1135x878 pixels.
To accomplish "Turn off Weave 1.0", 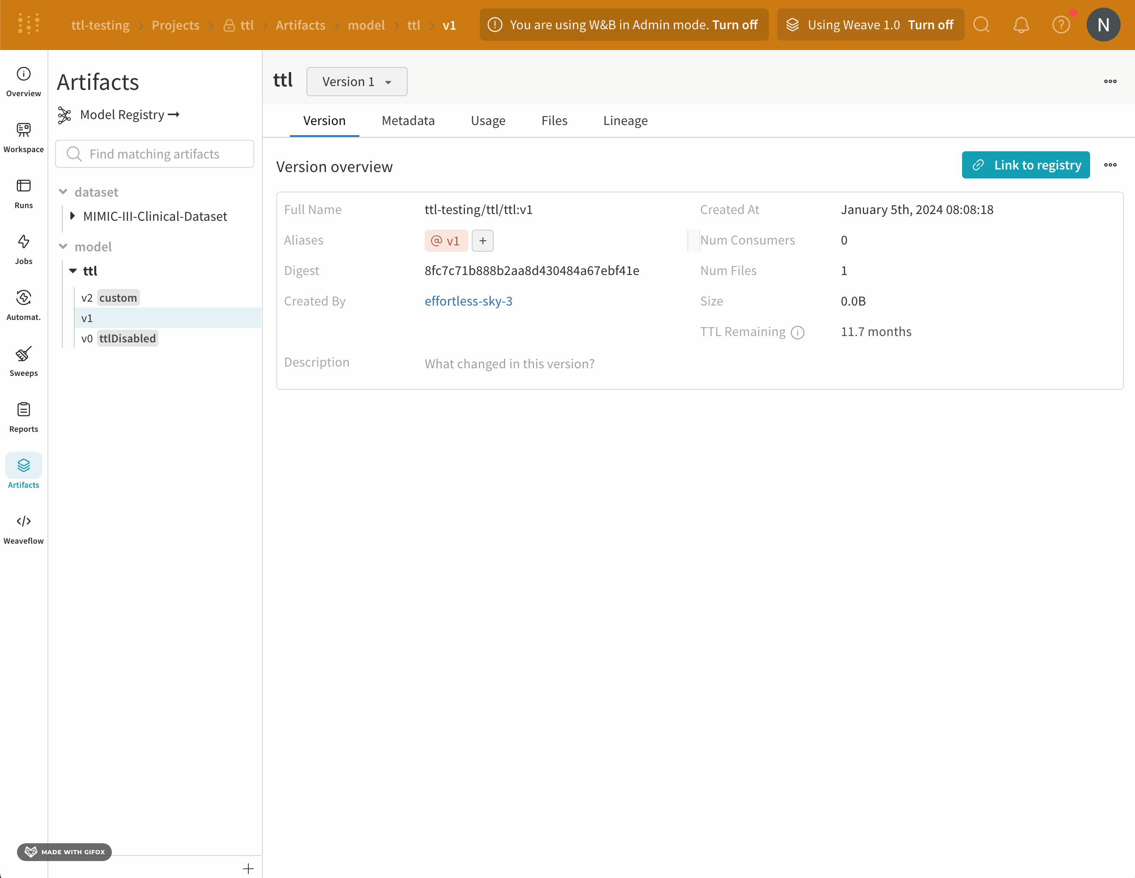I will click(x=930, y=25).
